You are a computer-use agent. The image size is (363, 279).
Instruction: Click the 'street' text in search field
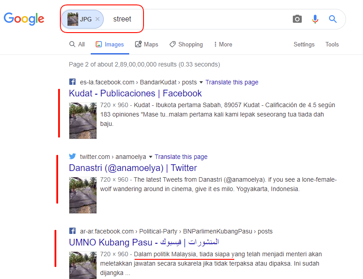coord(122,19)
